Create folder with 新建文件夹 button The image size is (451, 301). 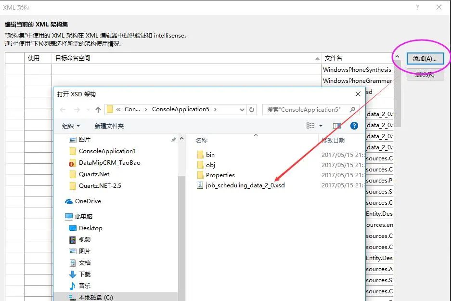[x=109, y=126]
